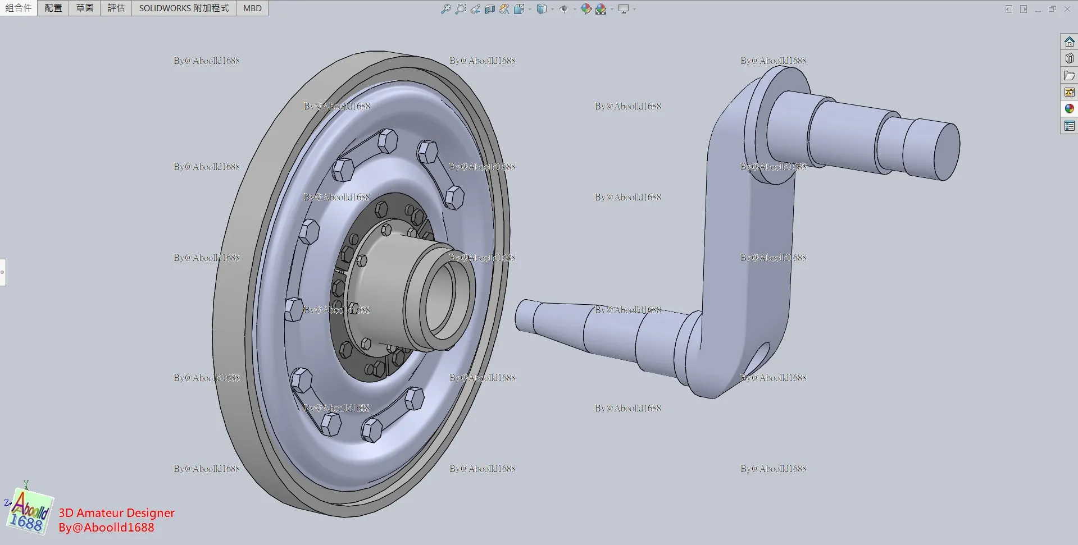Open the Custom Properties task pane
Image resolution: width=1078 pixels, height=545 pixels.
point(1070,126)
